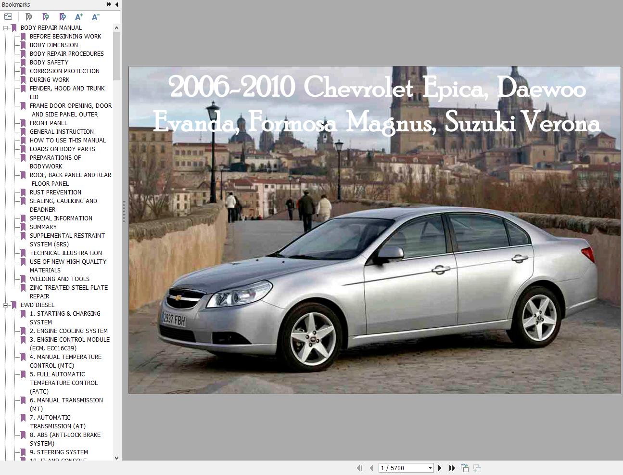623x475 pixels.
Task: Expand bookmarks panel with double-arrow icon
Action: coord(109,4)
